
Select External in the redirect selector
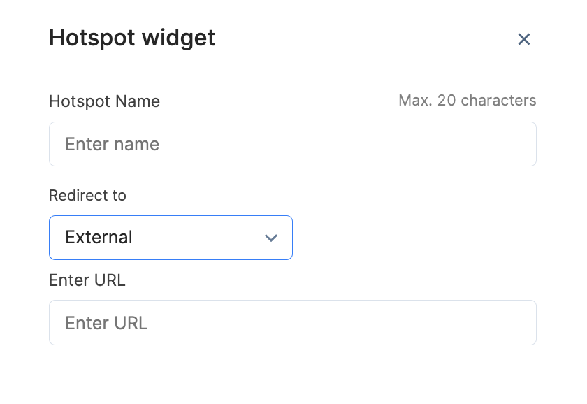click(x=98, y=238)
